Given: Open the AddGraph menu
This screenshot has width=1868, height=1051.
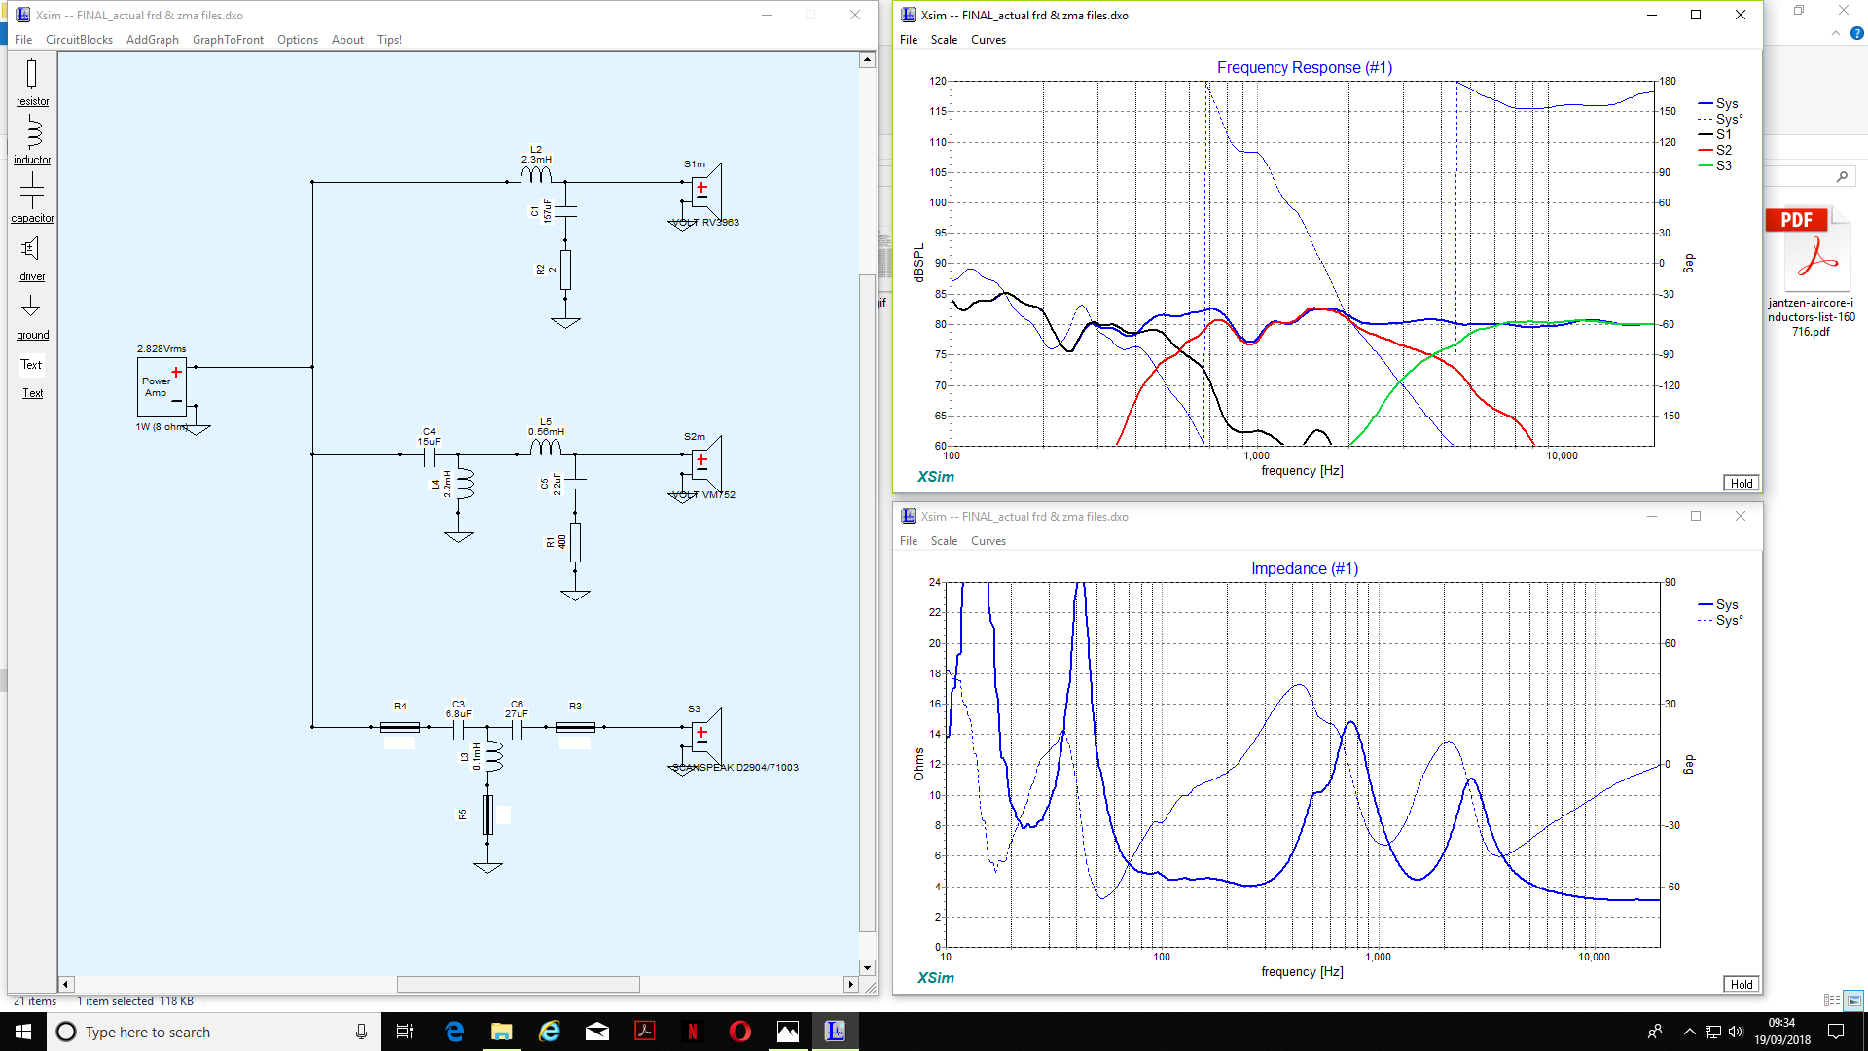Looking at the screenshot, I should (153, 40).
